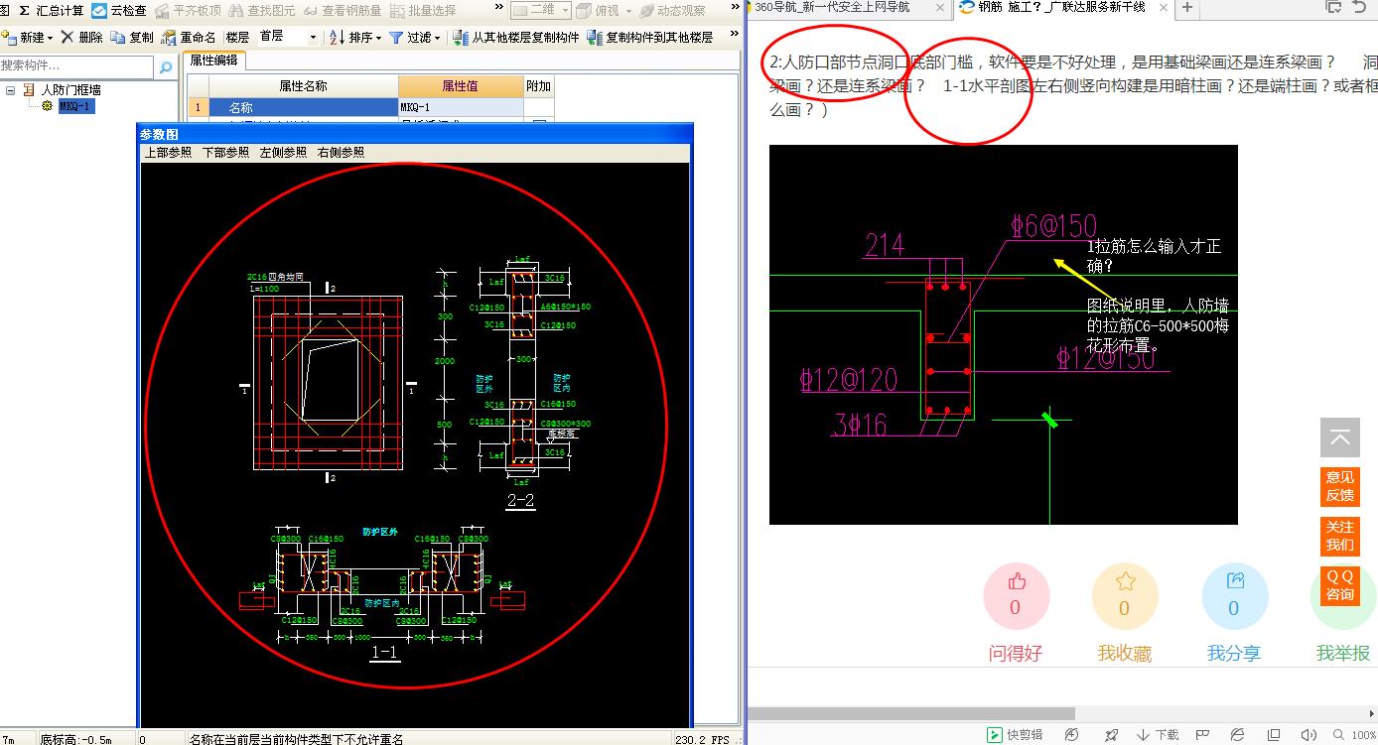Screen dimensions: 1378x745
Task: Switch to 属性编辑 tab
Action: (213, 60)
